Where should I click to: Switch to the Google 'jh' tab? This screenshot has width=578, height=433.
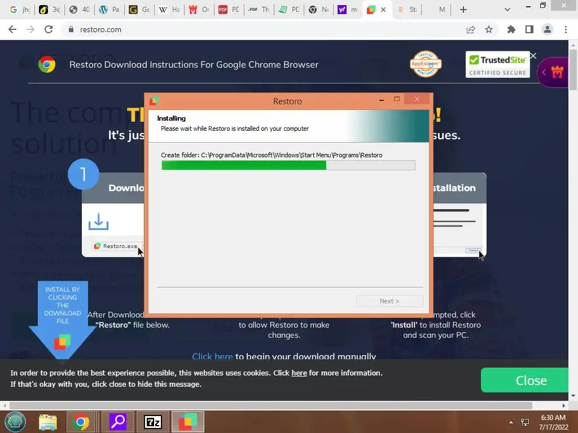[20, 10]
